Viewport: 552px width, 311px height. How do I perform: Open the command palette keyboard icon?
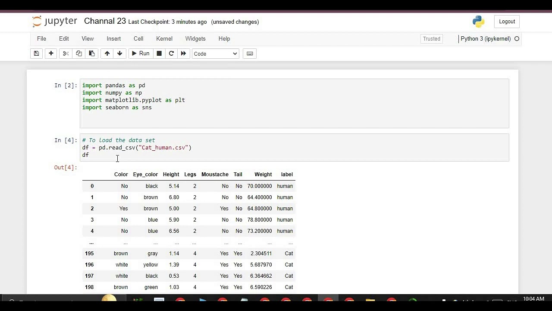coord(250,54)
